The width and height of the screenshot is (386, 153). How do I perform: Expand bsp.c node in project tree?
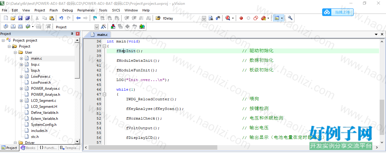pos(21,64)
